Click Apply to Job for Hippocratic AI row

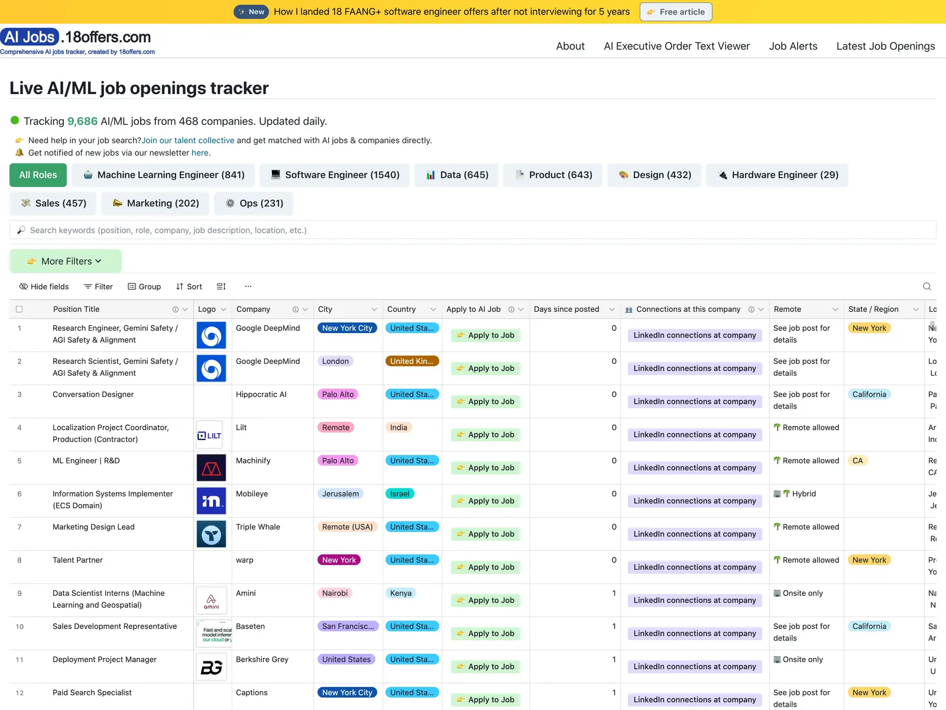(485, 402)
